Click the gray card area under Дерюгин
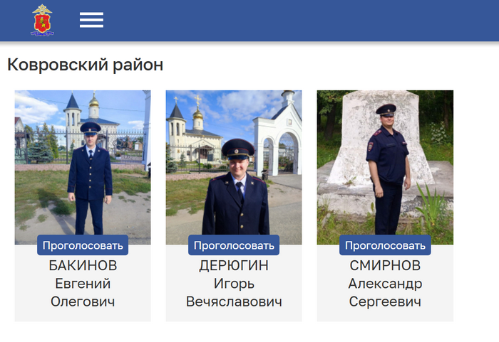The height and width of the screenshot is (342, 499). click(x=234, y=315)
